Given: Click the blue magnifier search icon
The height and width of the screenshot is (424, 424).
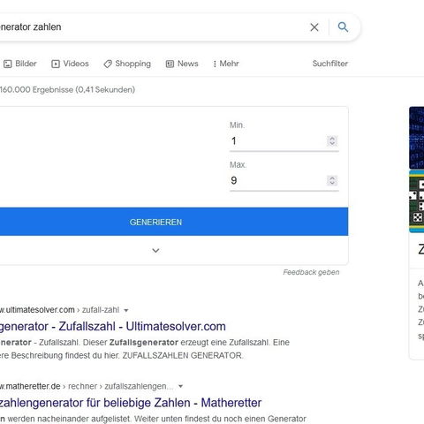Looking at the screenshot, I should 343,27.
